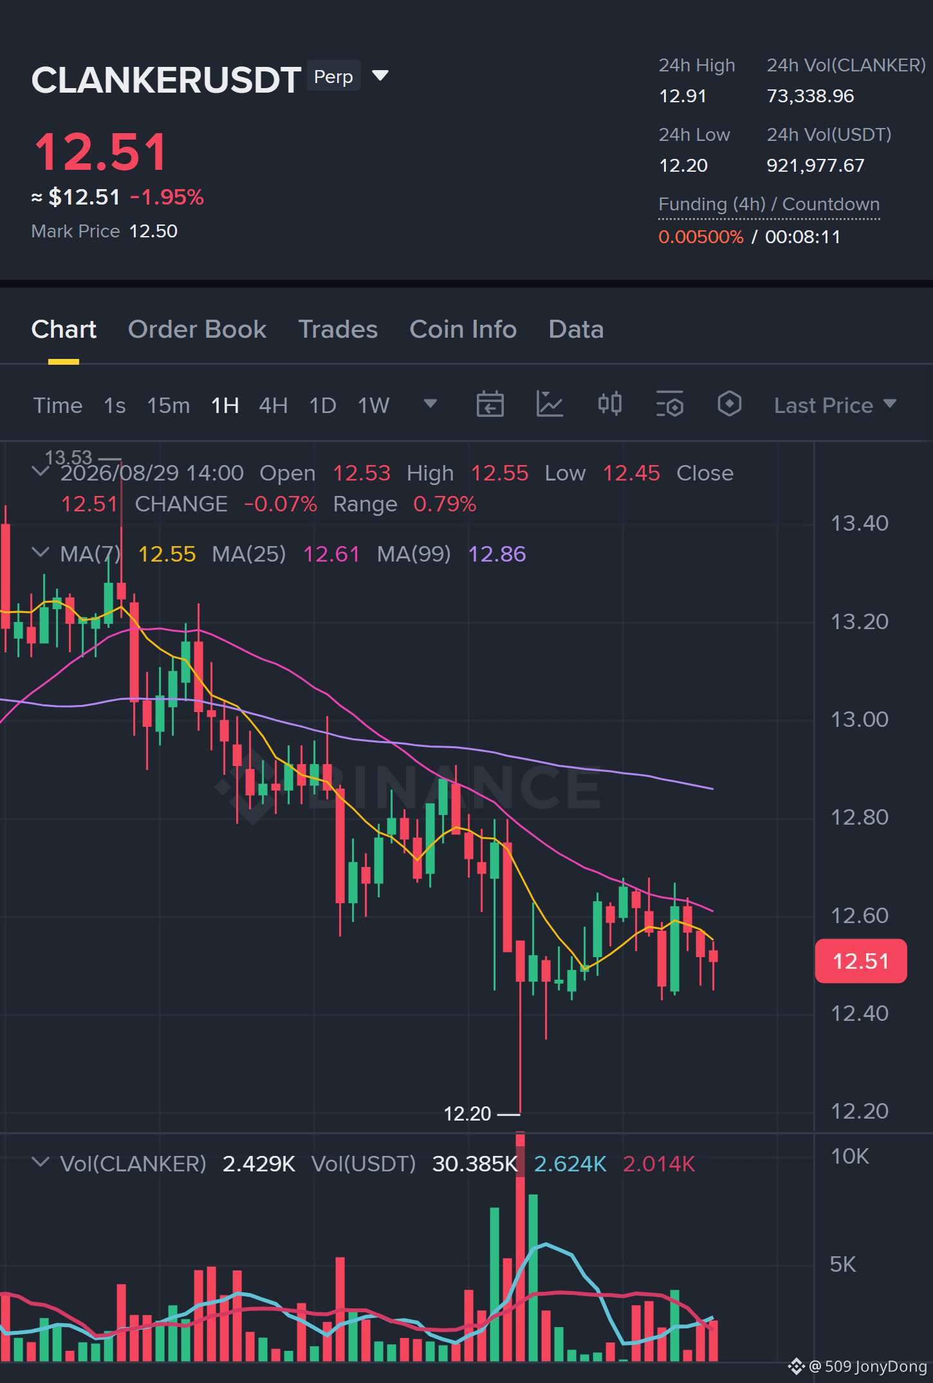Image resolution: width=933 pixels, height=1383 pixels.
Task: Click Funding (4h) / Countdown label
Action: [769, 204]
